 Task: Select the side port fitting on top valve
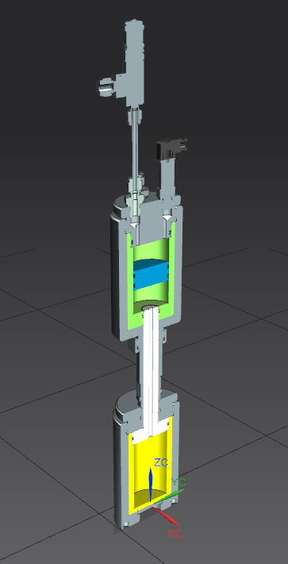pyautogui.click(x=106, y=86)
